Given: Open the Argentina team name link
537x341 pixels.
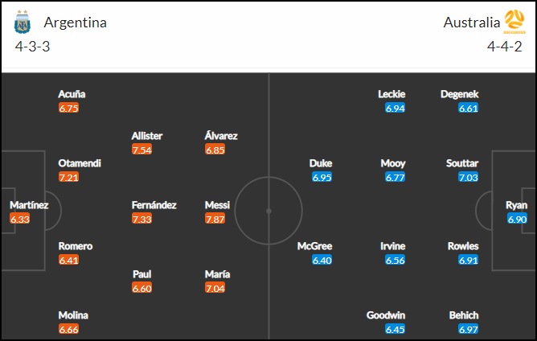Looking at the screenshot, I should pyautogui.click(x=75, y=23).
